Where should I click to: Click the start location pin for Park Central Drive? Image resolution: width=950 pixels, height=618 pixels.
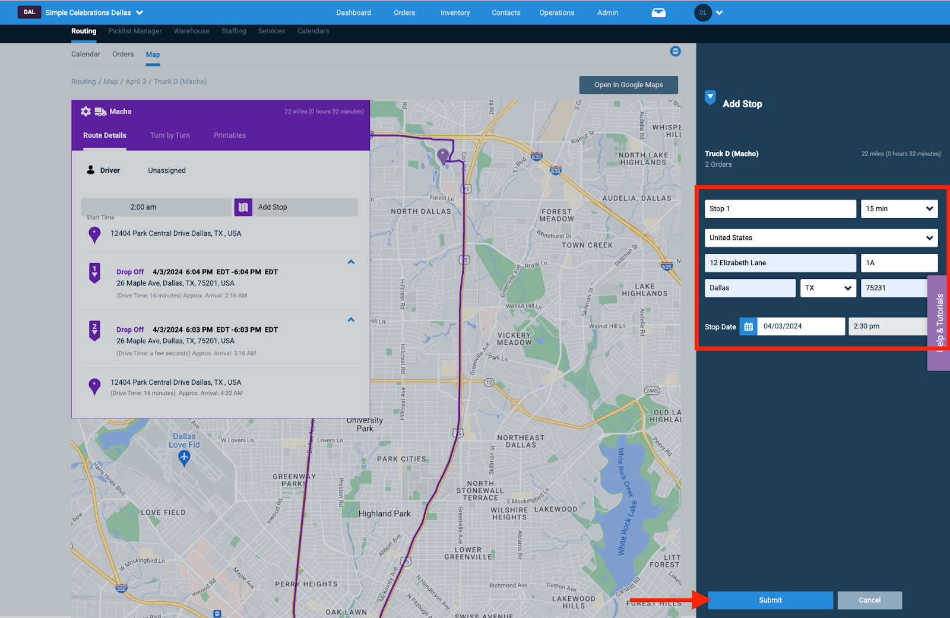coord(94,234)
